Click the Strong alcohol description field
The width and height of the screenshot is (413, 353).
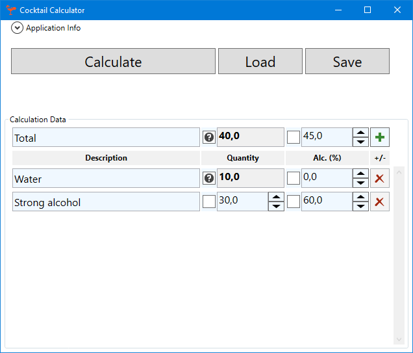pos(106,202)
